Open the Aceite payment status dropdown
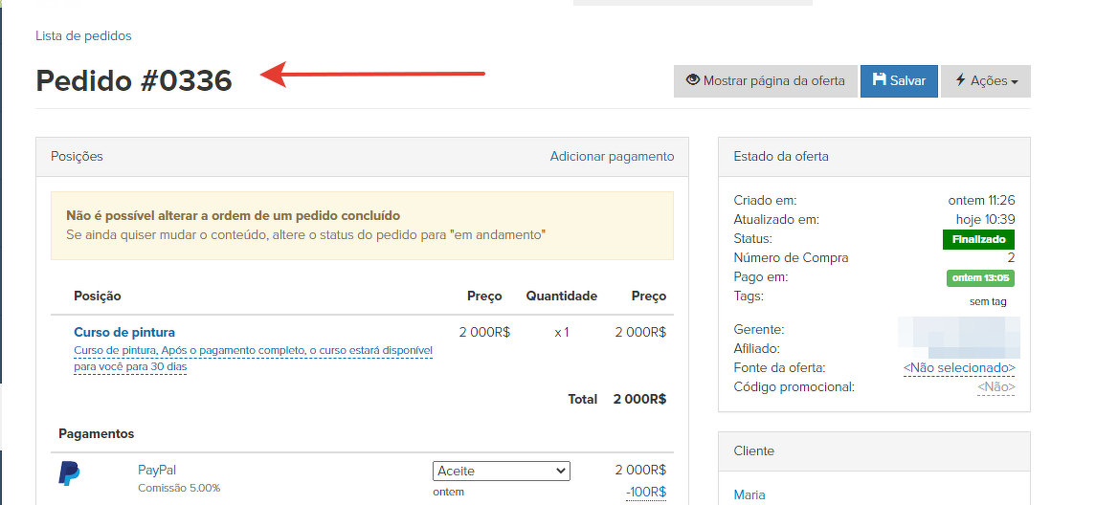Screen dimensions: 1096x505 (x=501, y=471)
